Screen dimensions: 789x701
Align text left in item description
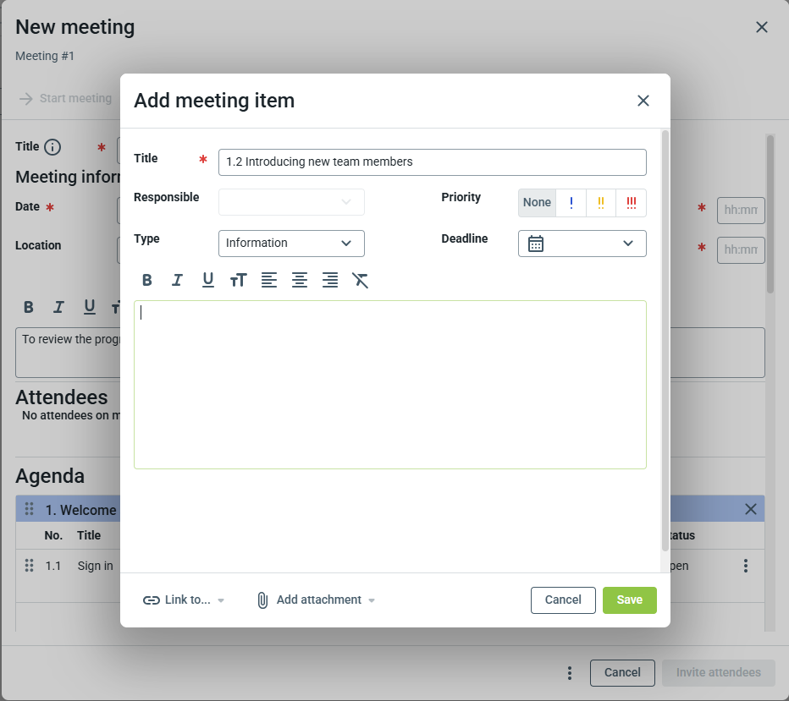pyautogui.click(x=268, y=281)
